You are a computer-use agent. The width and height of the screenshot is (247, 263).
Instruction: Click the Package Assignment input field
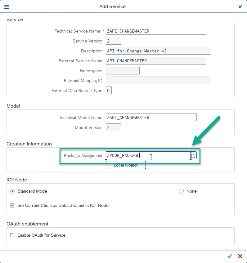147,155
